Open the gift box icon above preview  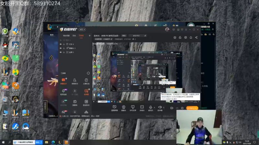(x=175, y=37)
